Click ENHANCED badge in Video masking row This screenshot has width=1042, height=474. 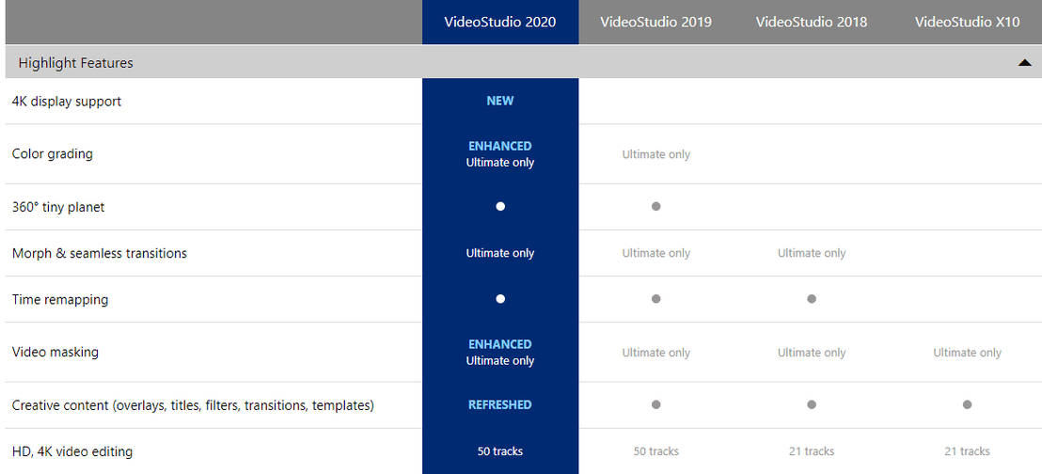(500, 344)
